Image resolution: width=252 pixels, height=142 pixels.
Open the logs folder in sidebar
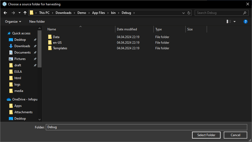(17, 84)
